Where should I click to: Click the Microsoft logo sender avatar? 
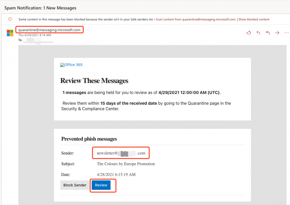coord(10,33)
